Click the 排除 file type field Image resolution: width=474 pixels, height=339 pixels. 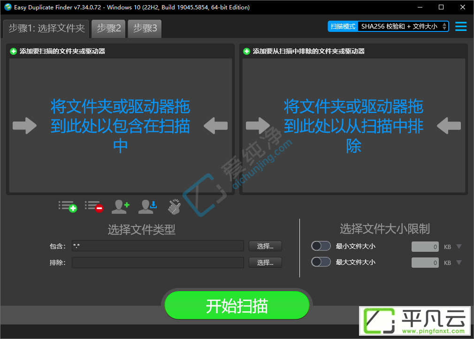point(158,262)
